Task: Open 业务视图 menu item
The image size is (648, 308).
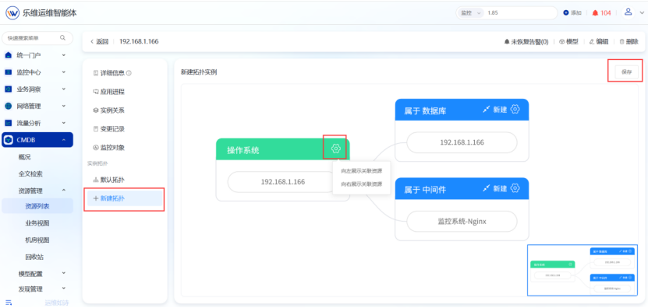Action: 37,223
